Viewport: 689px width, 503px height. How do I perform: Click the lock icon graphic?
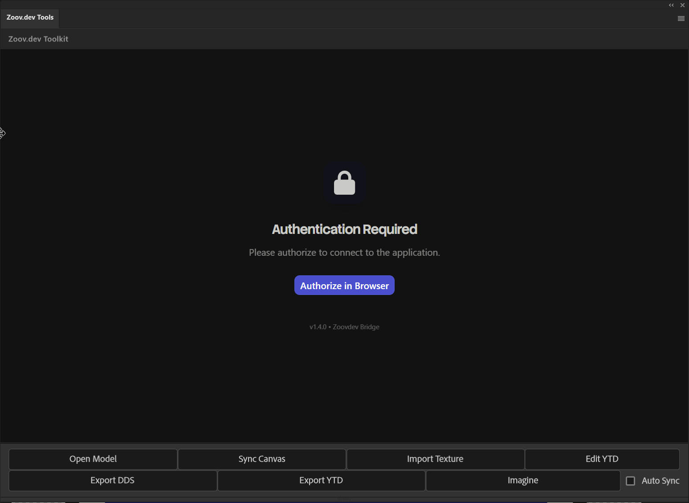344,183
